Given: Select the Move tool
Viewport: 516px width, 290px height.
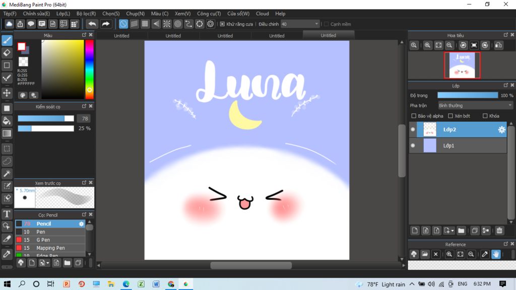Looking at the screenshot, I should pyautogui.click(x=7, y=93).
